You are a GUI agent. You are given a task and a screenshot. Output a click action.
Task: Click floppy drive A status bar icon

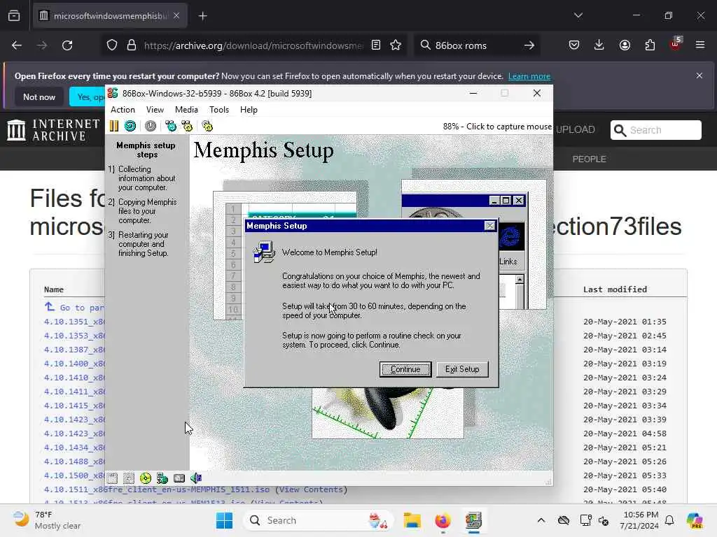tap(113, 478)
